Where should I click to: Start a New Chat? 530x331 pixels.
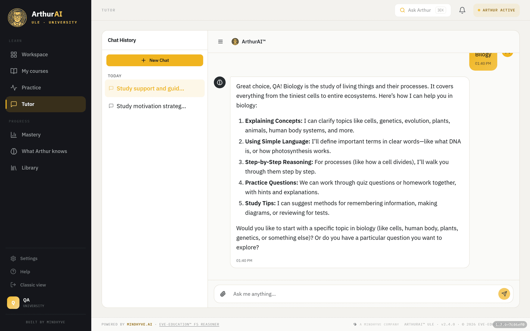tap(154, 60)
